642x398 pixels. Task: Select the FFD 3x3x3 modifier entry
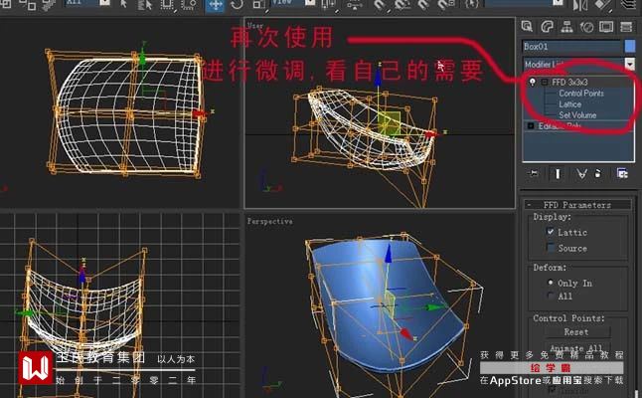click(569, 82)
